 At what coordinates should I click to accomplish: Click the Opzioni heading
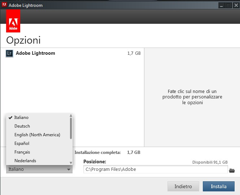[x=23, y=40]
